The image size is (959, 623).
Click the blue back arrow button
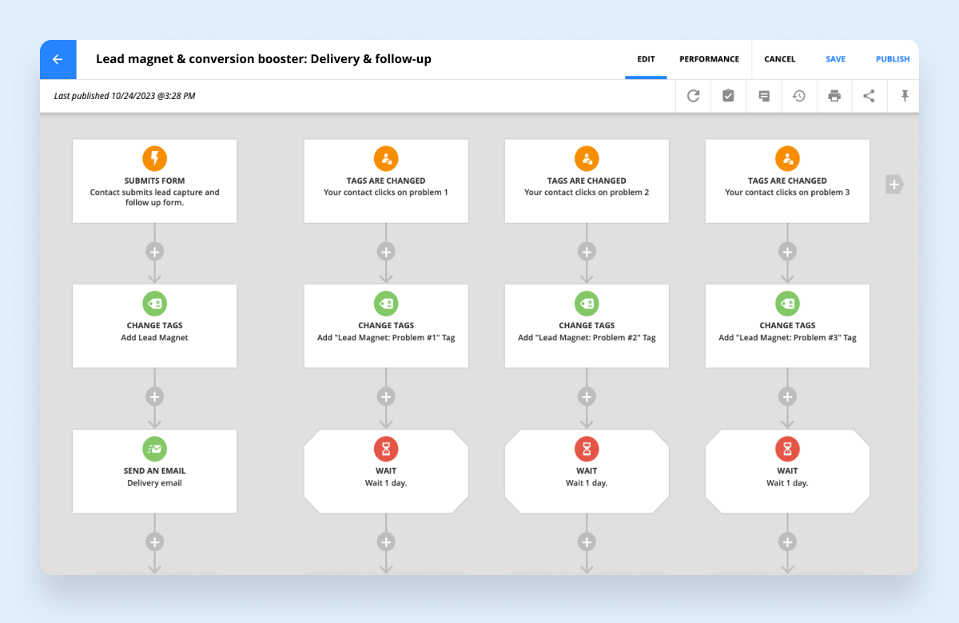58,60
